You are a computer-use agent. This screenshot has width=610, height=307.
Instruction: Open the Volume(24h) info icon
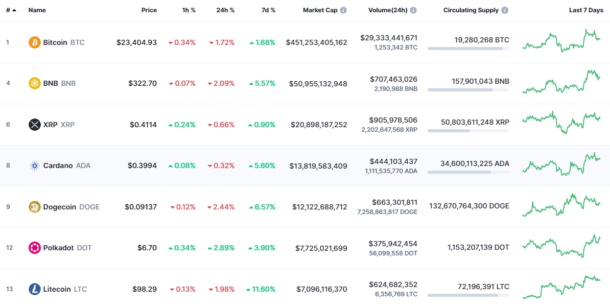(413, 11)
